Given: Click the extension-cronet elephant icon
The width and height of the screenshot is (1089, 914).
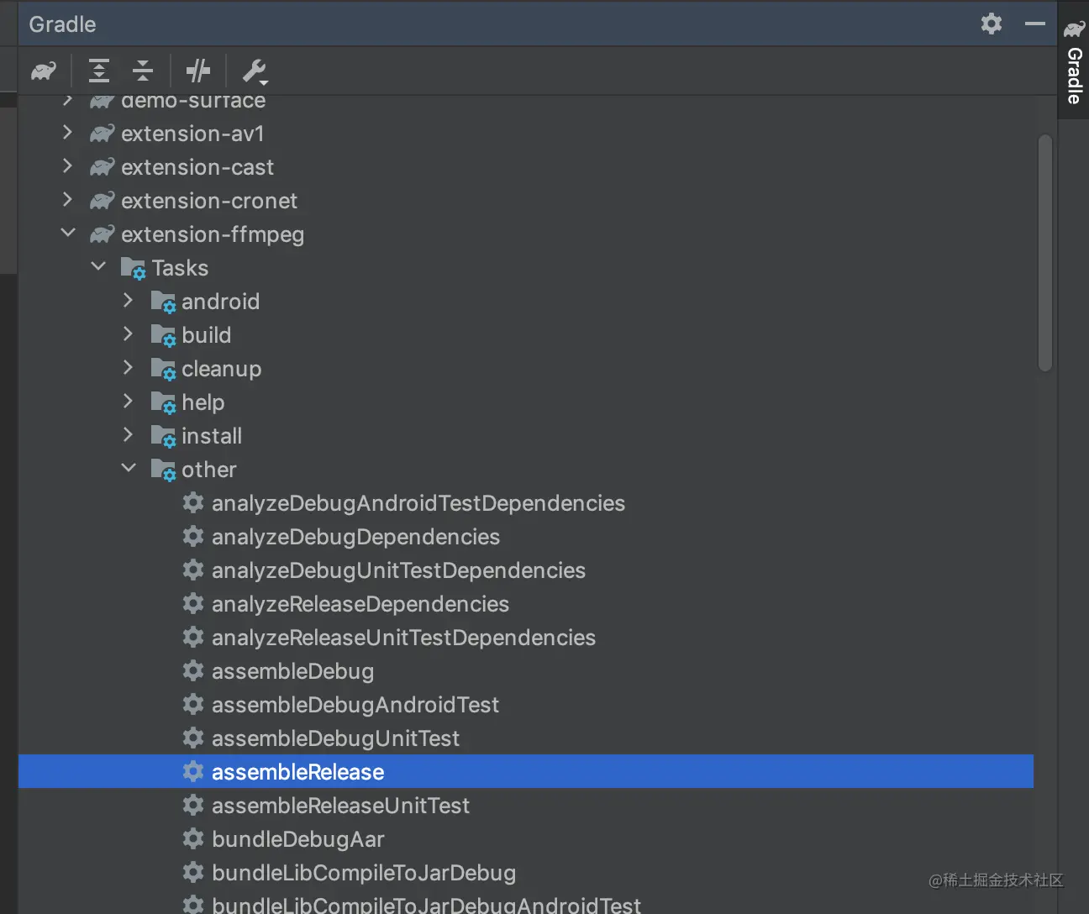Looking at the screenshot, I should (x=102, y=201).
